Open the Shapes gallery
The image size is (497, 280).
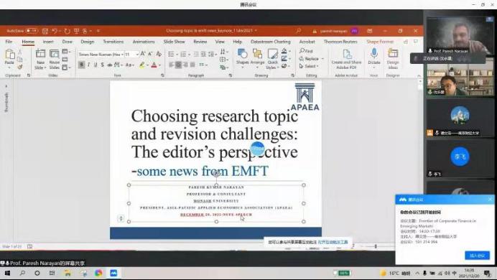(243, 54)
